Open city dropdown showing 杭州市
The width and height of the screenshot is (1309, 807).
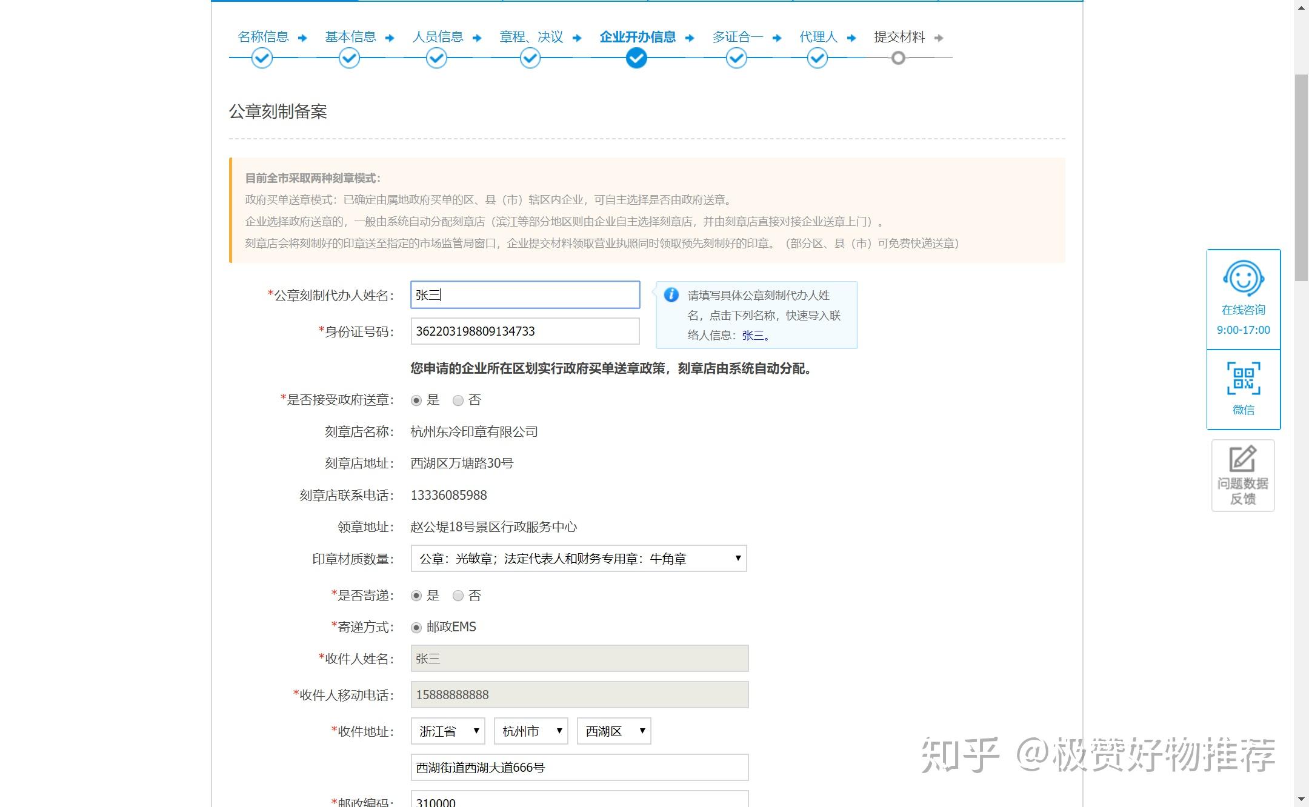tap(531, 731)
